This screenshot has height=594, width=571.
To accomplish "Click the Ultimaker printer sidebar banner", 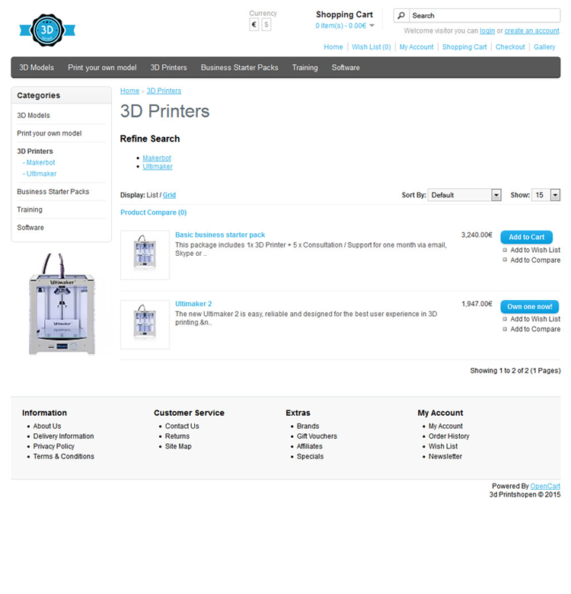I will 62,304.
